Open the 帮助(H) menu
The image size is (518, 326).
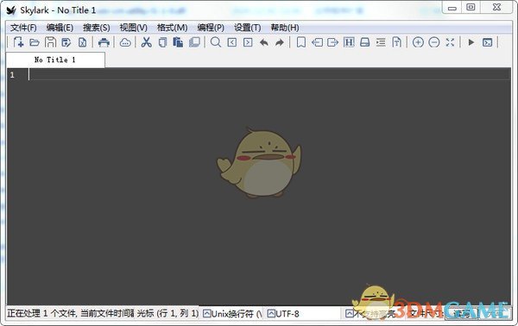click(285, 28)
